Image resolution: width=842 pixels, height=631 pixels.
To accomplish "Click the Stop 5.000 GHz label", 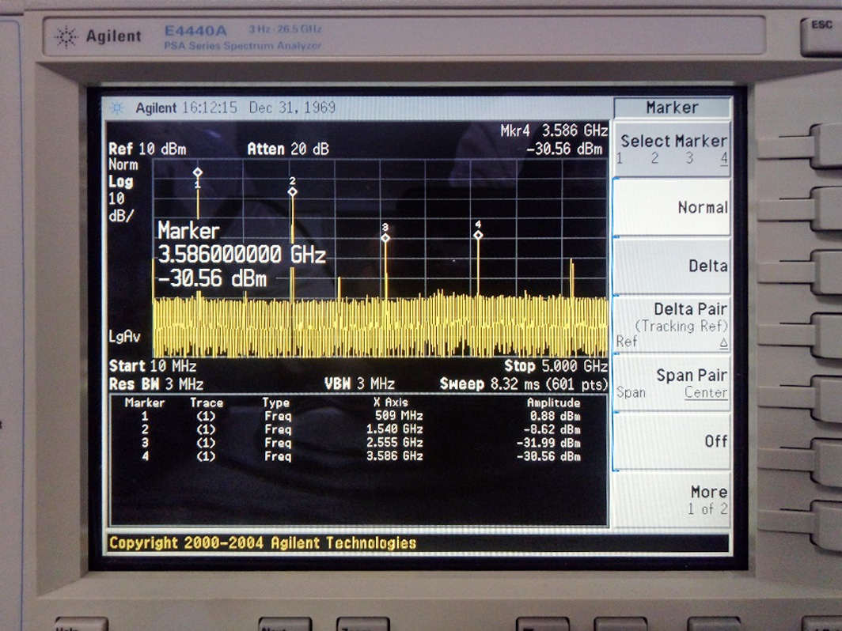I will 556,366.
